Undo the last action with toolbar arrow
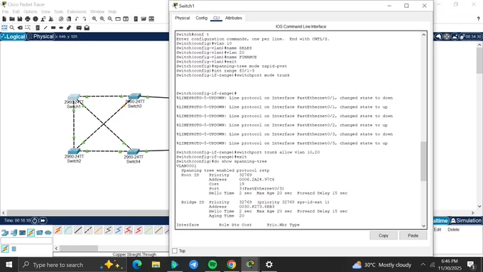483x272 pixels. click(x=77, y=19)
